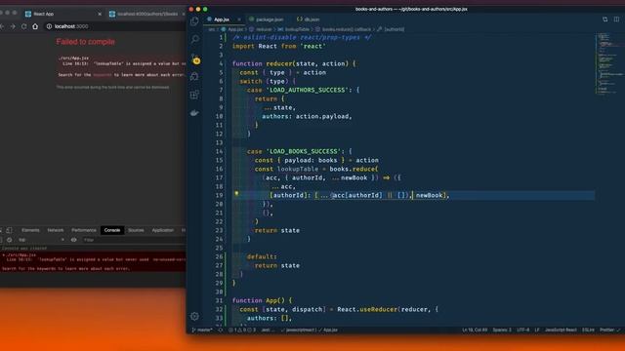
Task: Click the master git branch in status bar
Action: point(202,330)
